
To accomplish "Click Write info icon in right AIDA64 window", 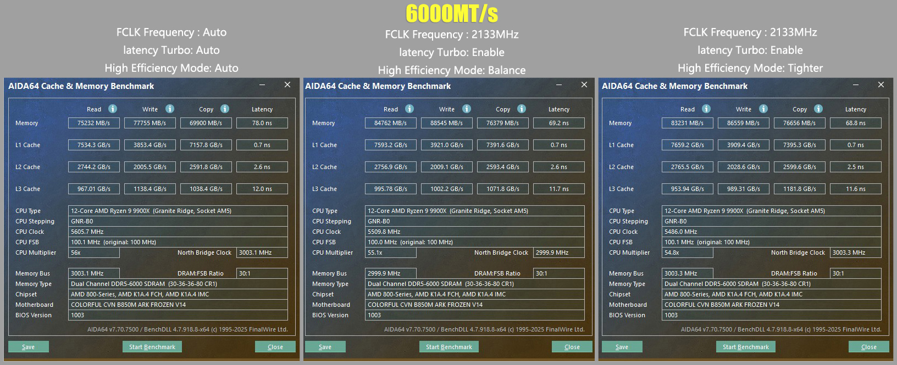I will tap(763, 109).
